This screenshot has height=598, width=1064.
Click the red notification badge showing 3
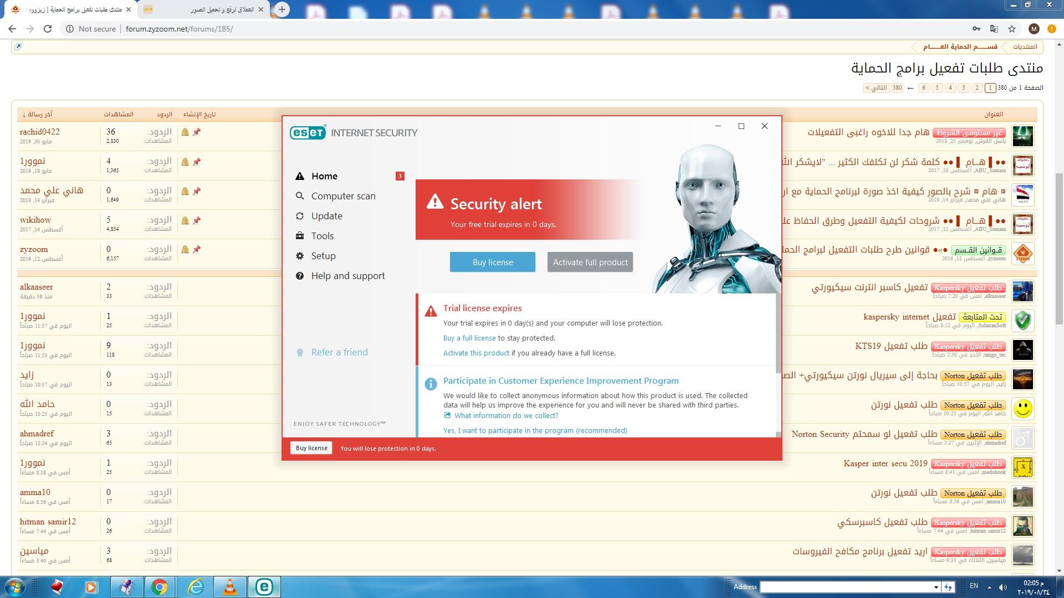point(400,176)
